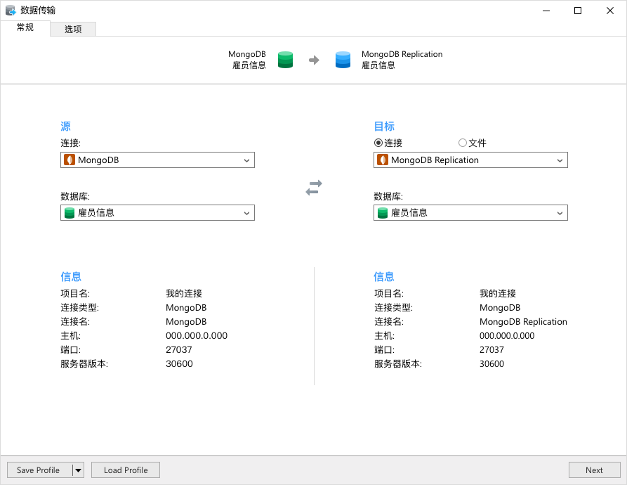Viewport: 627px width, 485px height.
Task: Click the Load Profile button
Action: (126, 470)
